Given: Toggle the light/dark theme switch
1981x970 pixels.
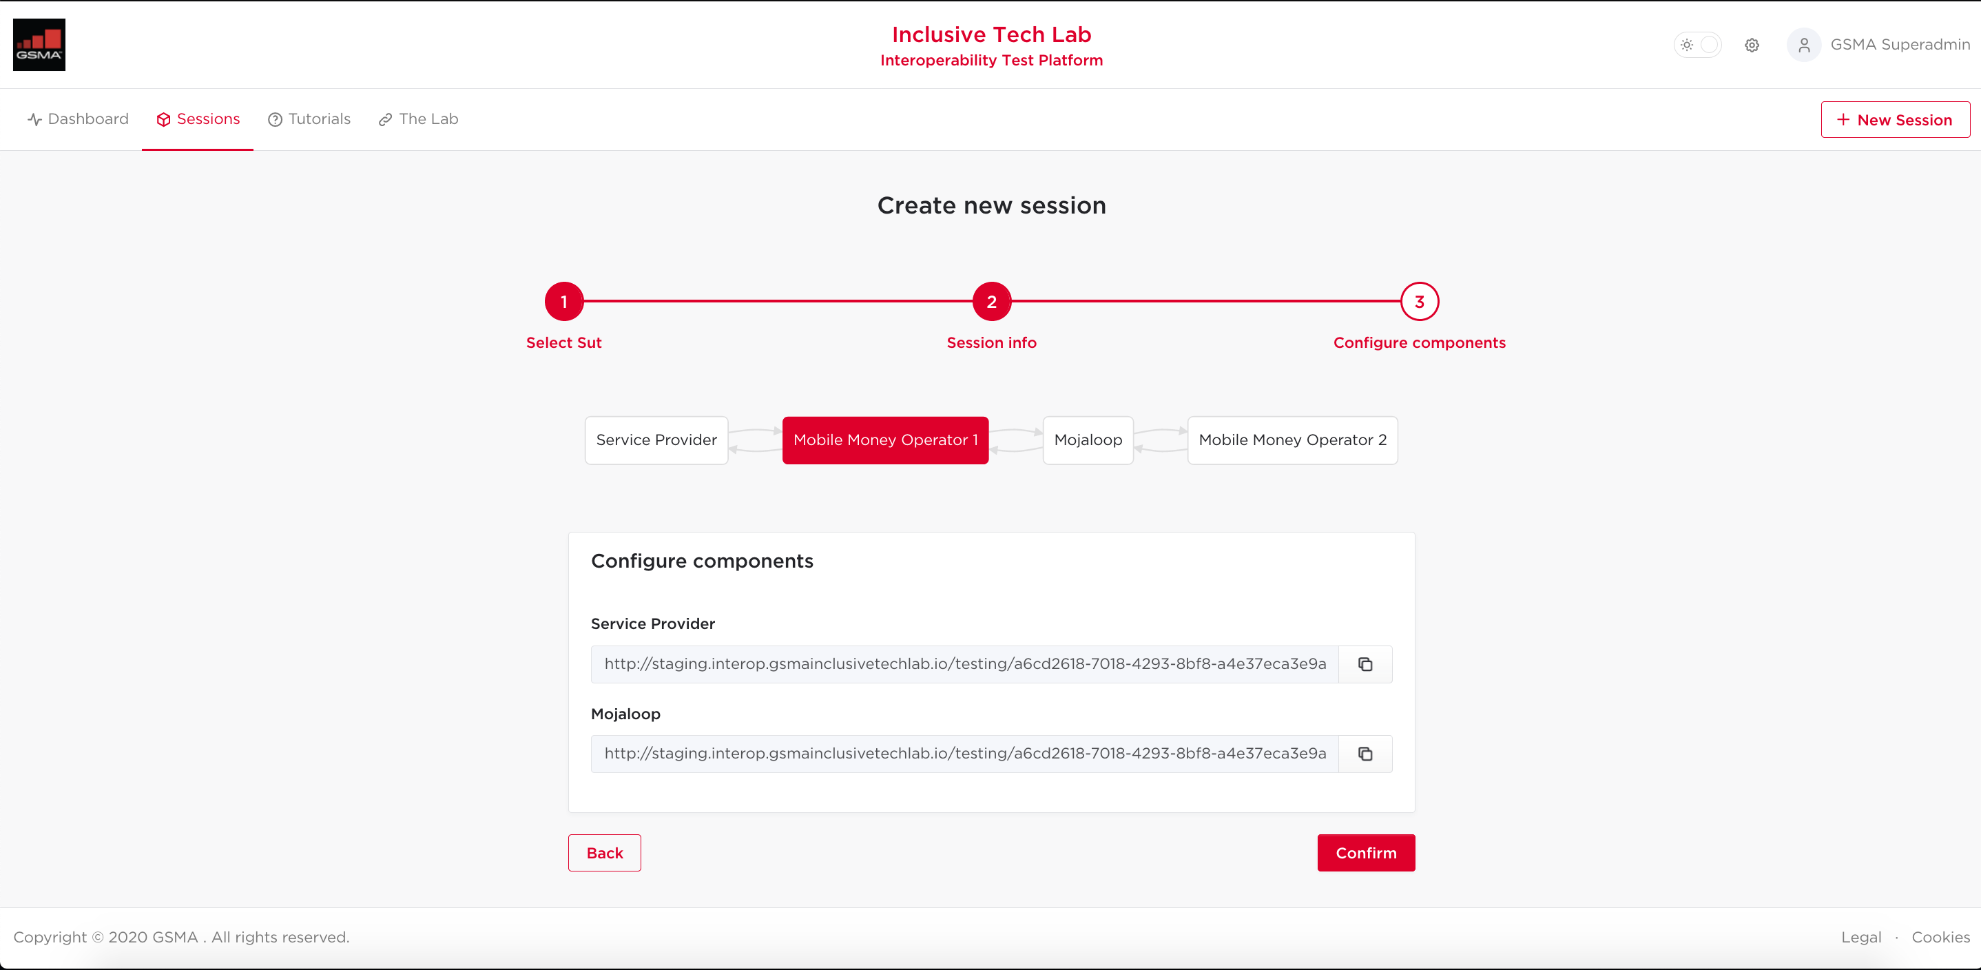Looking at the screenshot, I should click(1697, 45).
